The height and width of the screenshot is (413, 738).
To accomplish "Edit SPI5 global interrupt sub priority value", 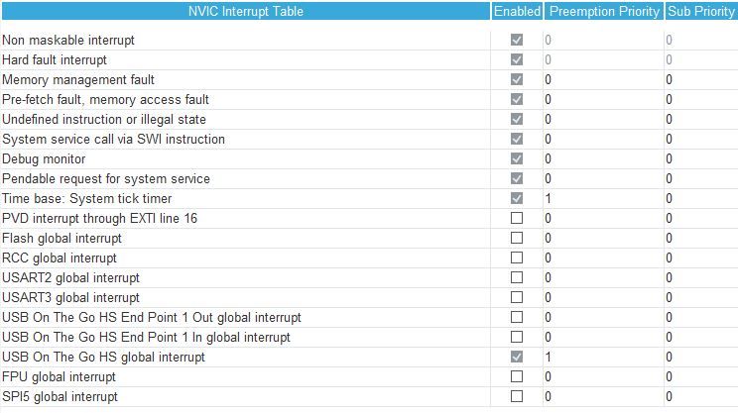I will click(x=701, y=396).
